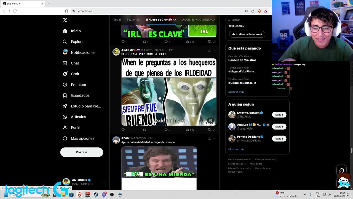Switch to AQUISI hay COMUNIDAD tab

[198, 20]
